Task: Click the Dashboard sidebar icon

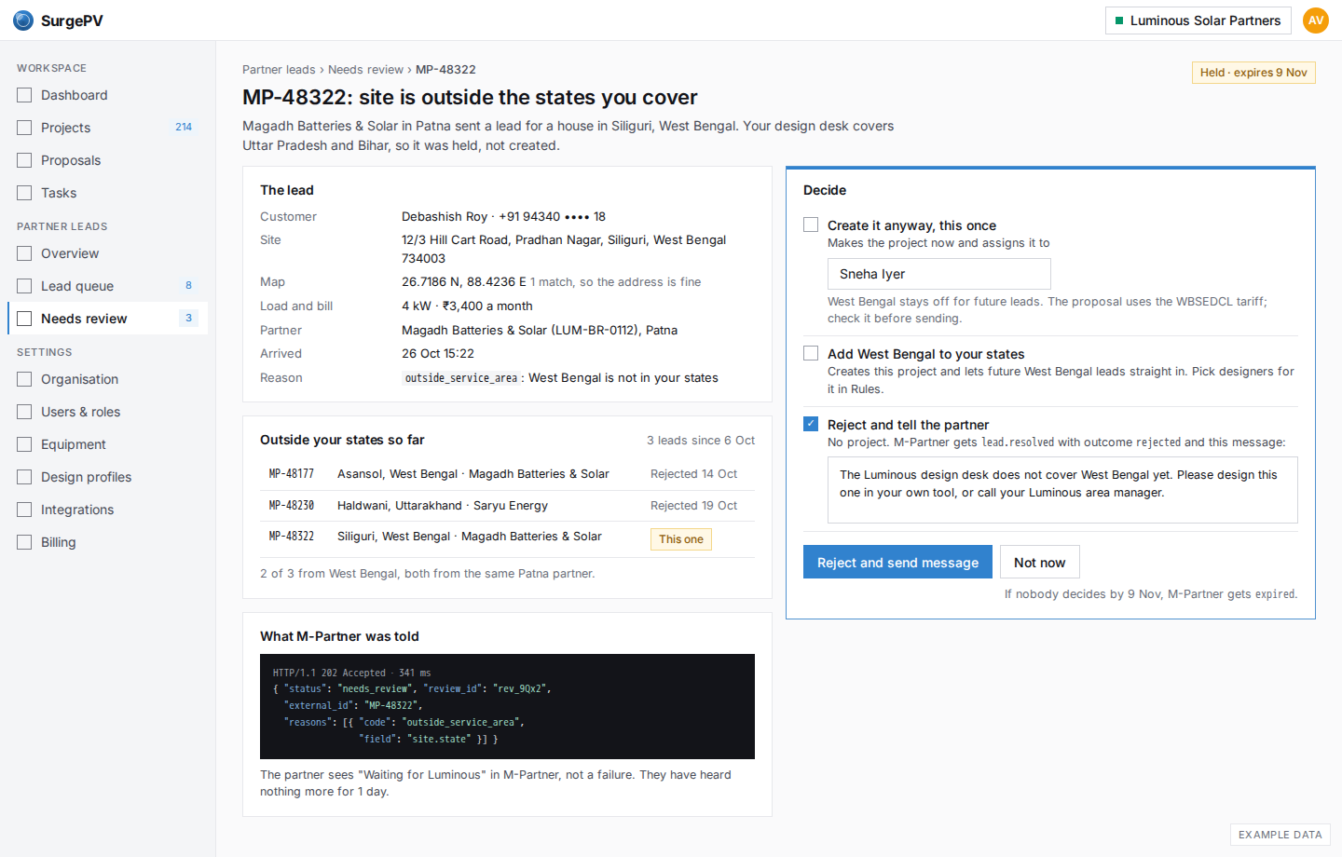Action: coord(24,95)
